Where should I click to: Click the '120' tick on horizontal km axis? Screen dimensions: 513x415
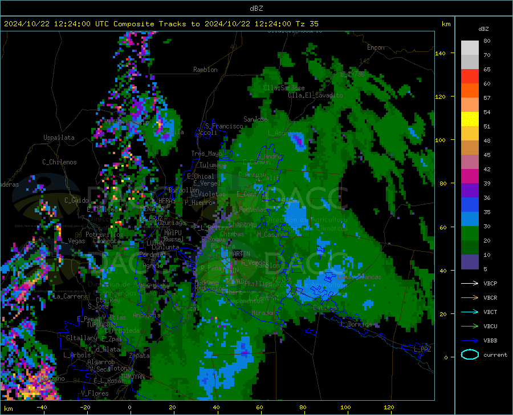point(389,407)
